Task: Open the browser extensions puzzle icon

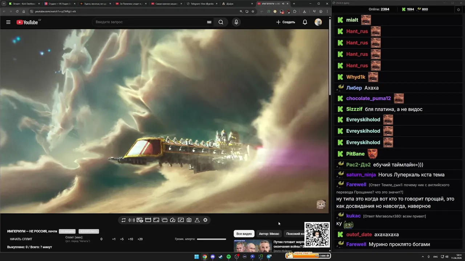Action: 295,11
